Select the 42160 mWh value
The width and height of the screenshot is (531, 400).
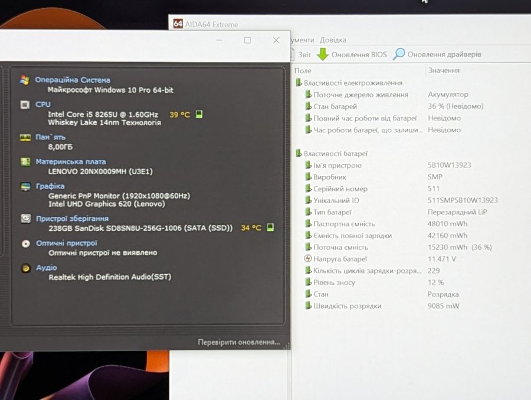(x=447, y=236)
